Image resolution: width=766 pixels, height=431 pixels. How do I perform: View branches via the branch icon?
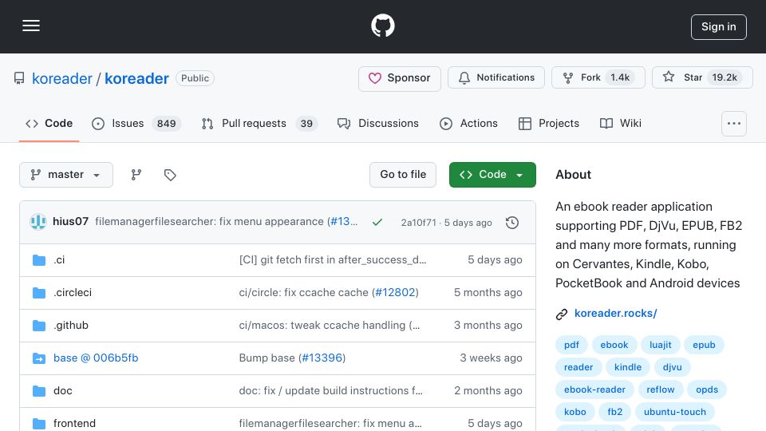pos(136,175)
